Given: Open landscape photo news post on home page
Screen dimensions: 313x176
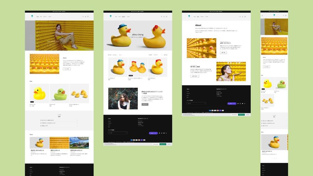Looking at the screenshot, I should pyautogui.click(x=79, y=143).
